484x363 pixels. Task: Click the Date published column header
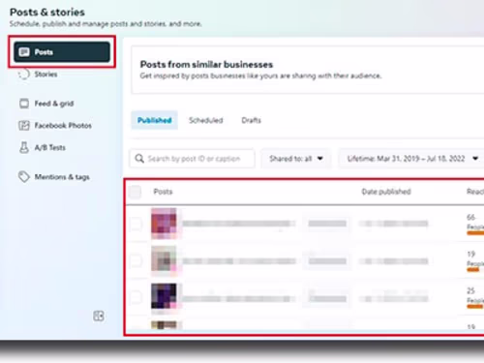pos(386,192)
